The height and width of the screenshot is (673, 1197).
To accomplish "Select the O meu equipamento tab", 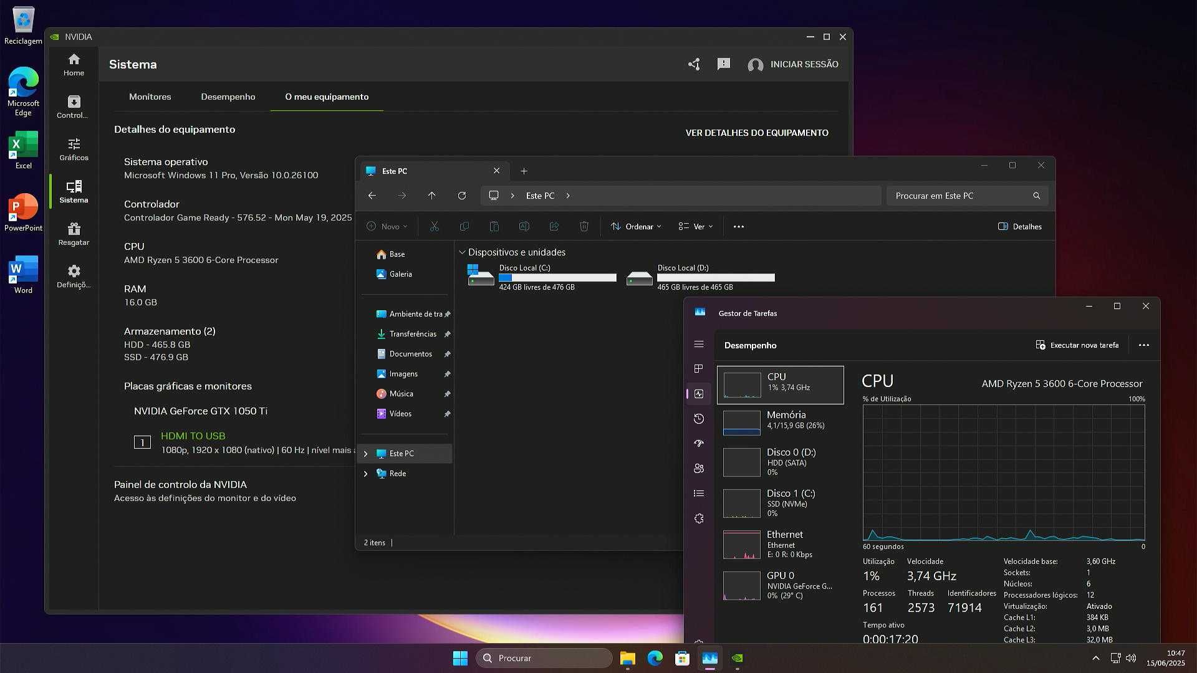I will (327, 97).
